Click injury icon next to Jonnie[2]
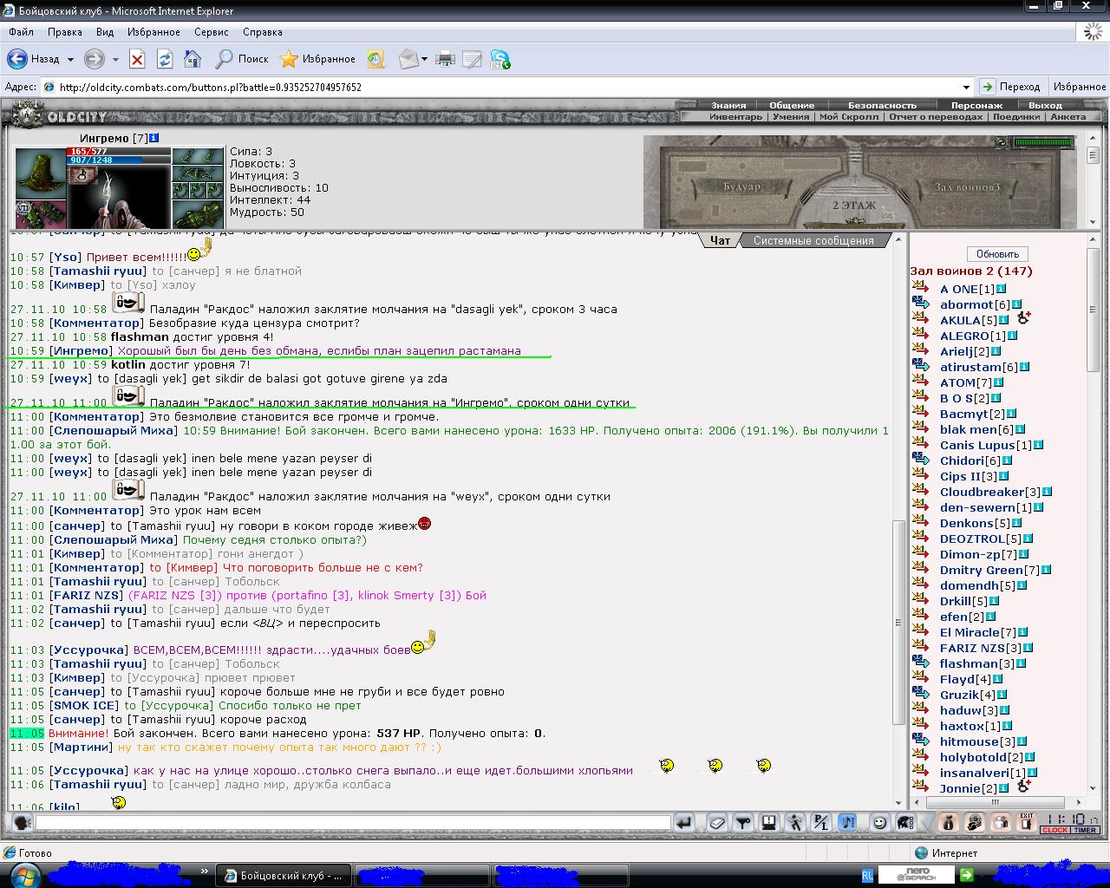 (x=1023, y=787)
